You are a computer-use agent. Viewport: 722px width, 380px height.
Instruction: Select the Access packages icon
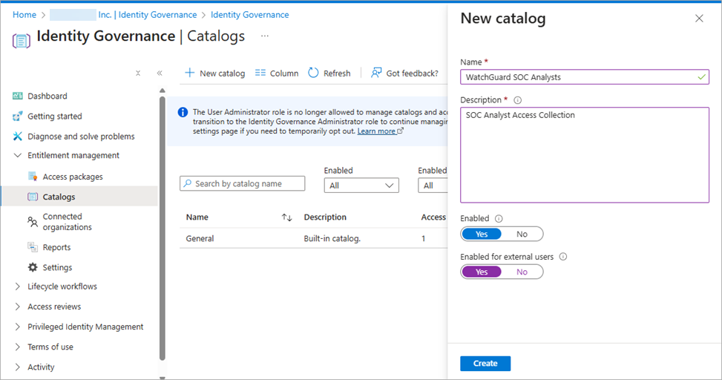tap(33, 177)
